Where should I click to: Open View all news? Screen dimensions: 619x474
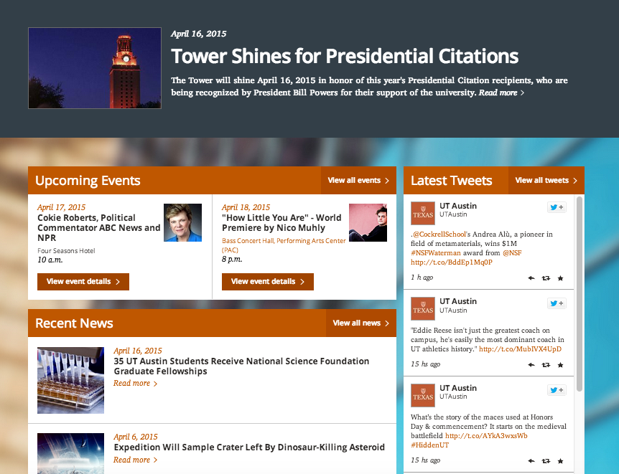pyautogui.click(x=360, y=323)
